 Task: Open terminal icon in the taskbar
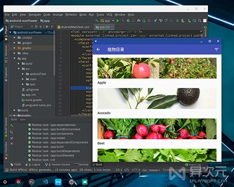click(31, 182)
